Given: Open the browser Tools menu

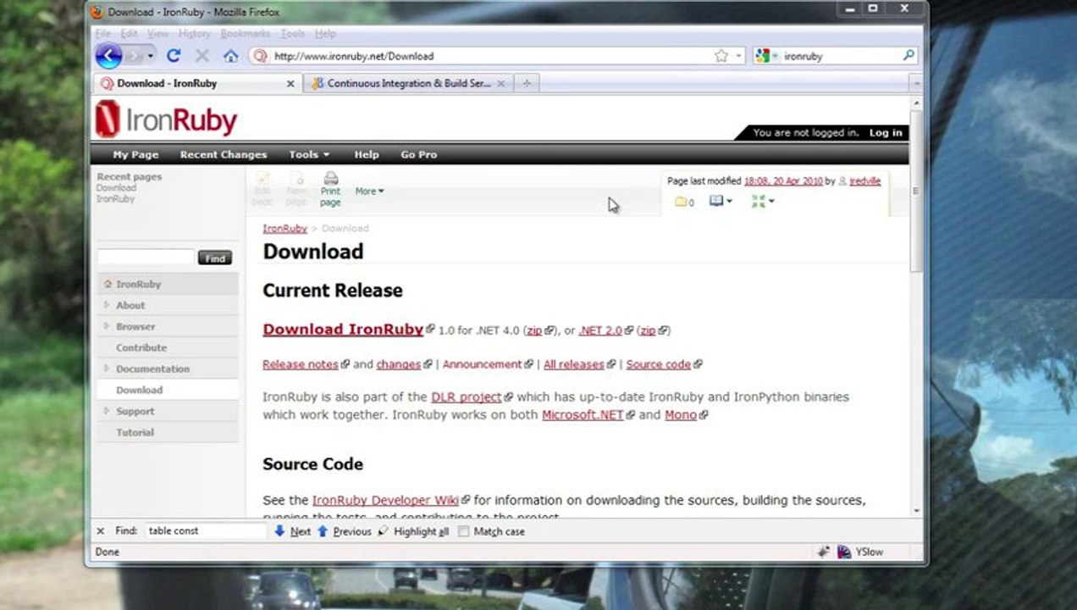Looking at the screenshot, I should (x=292, y=34).
